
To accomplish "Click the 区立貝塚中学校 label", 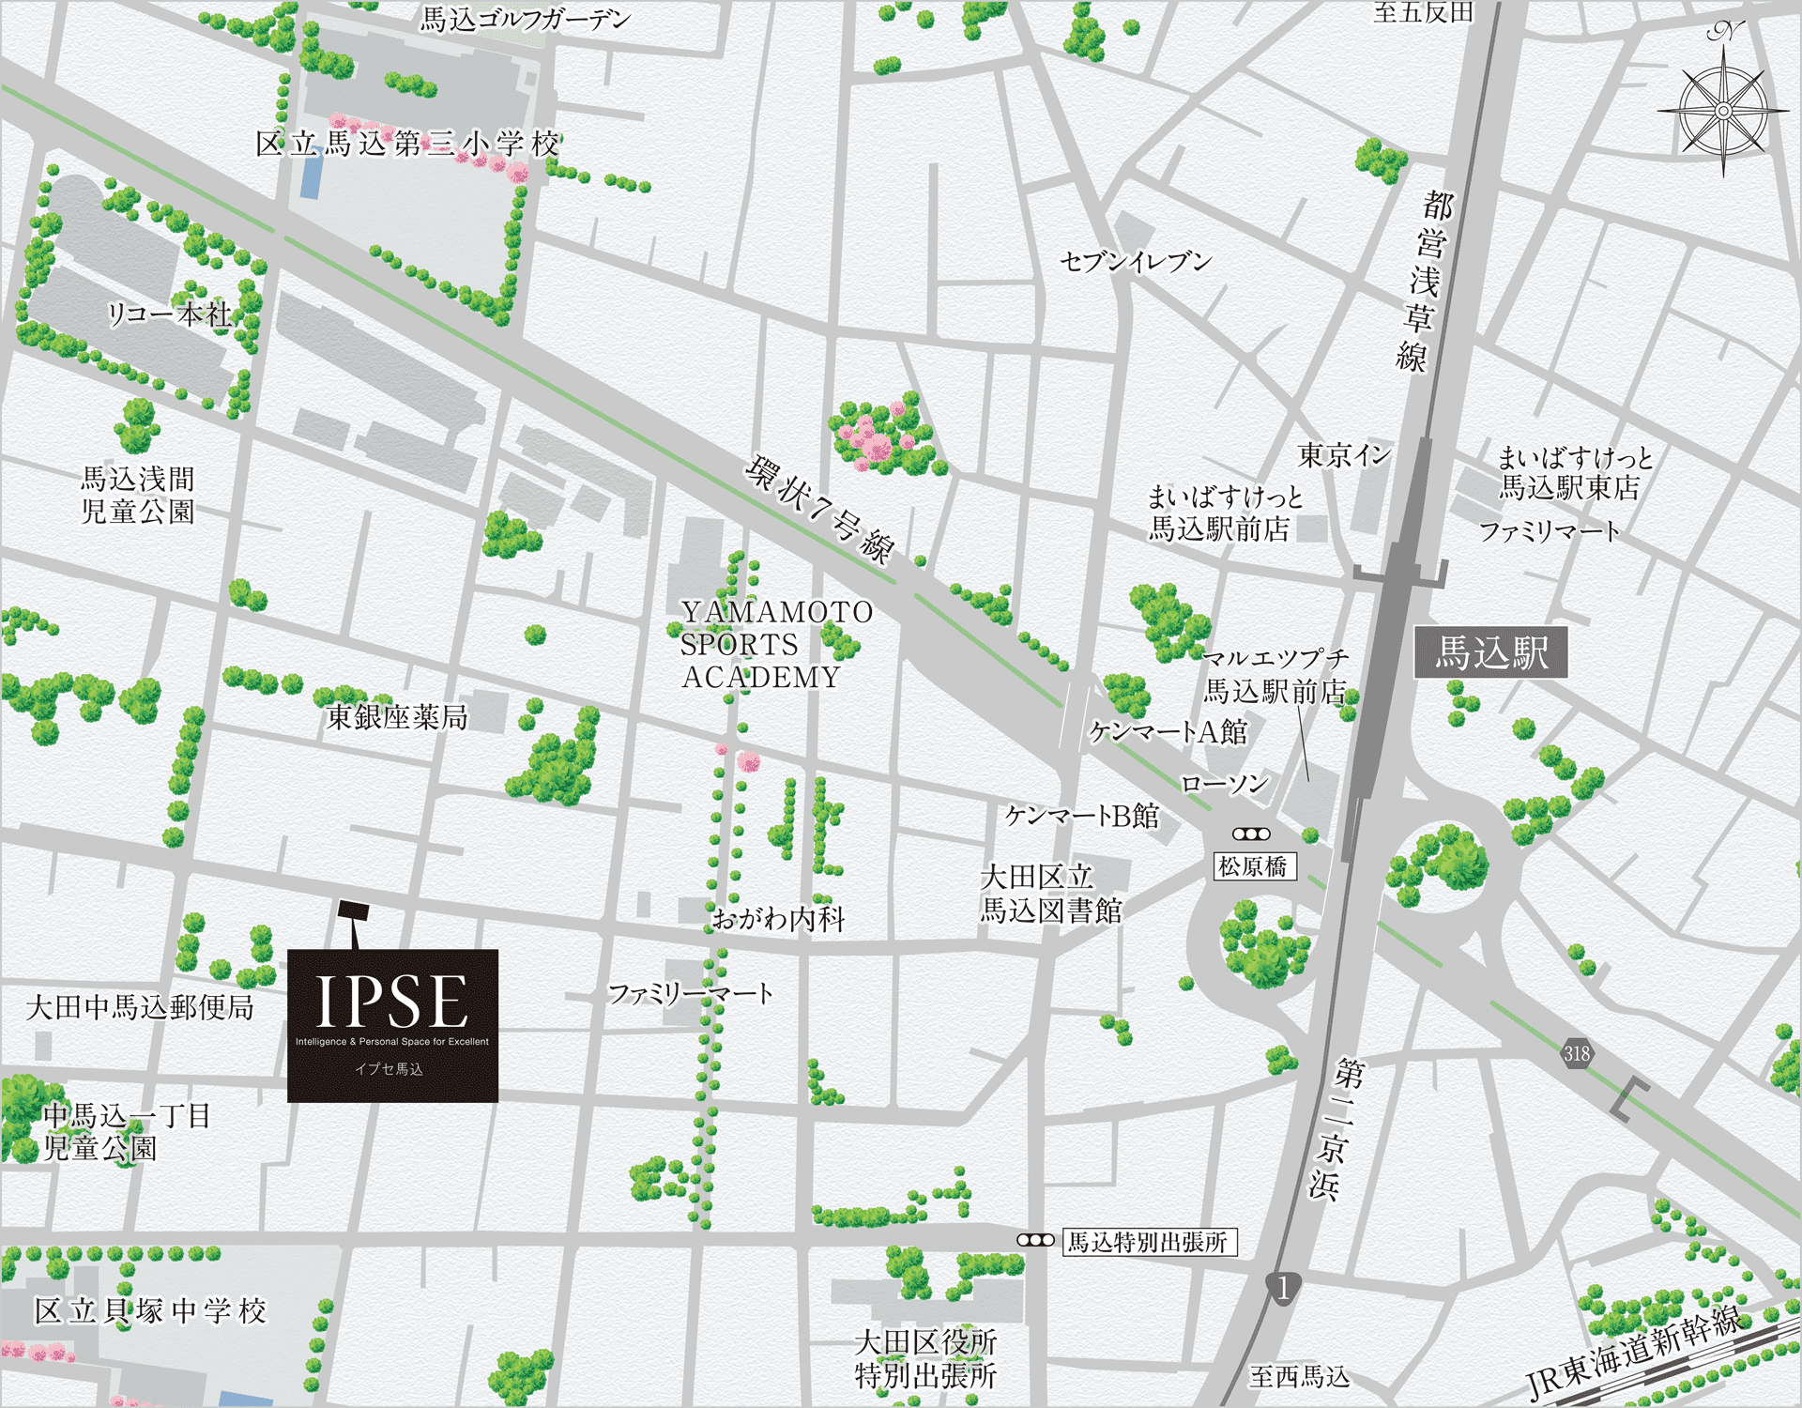I will pos(150,1310).
